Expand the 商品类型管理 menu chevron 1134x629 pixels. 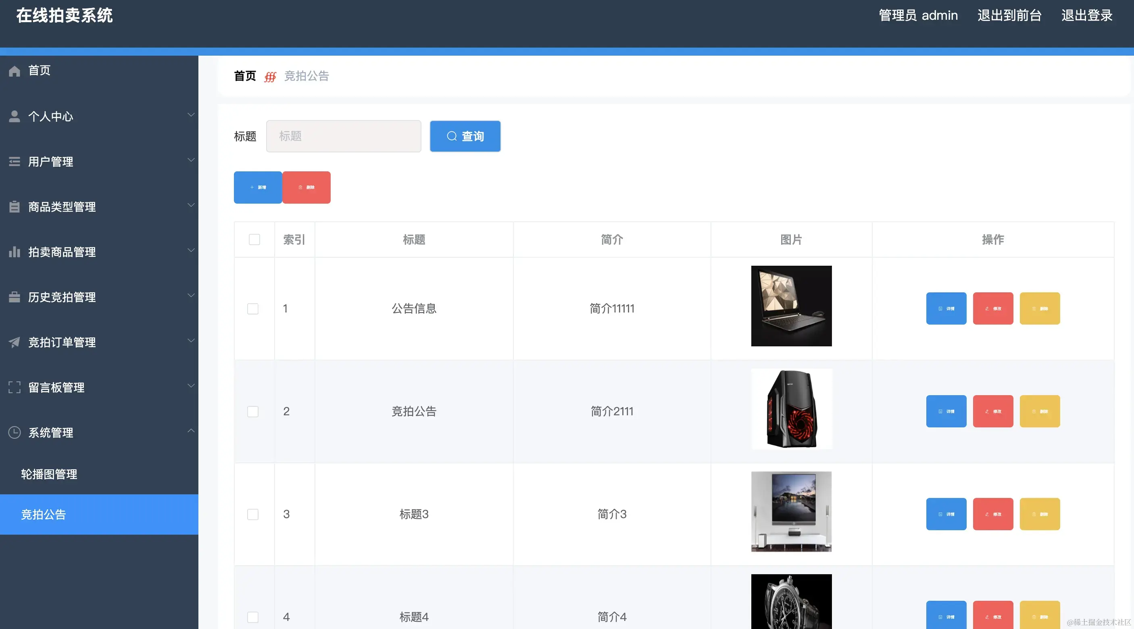click(191, 205)
